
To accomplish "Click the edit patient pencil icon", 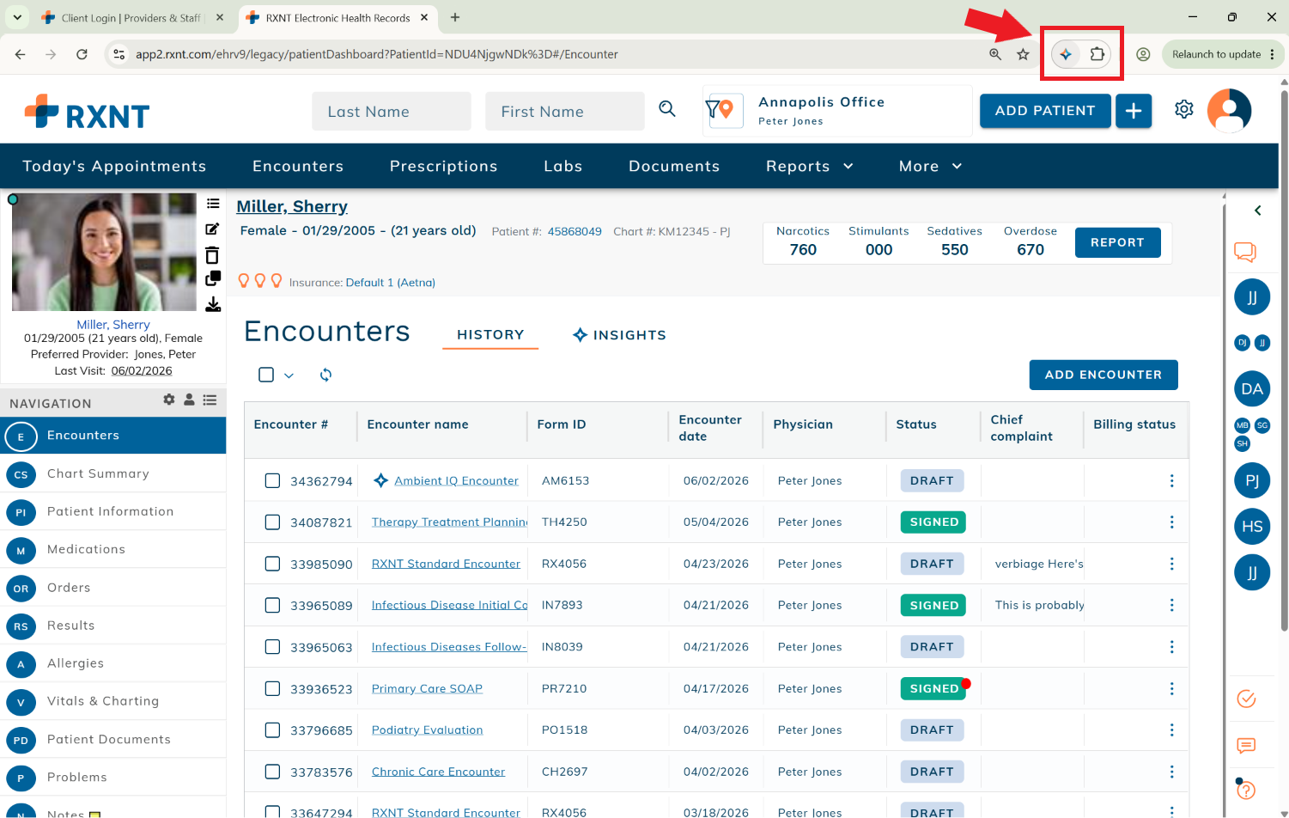I will [212, 229].
